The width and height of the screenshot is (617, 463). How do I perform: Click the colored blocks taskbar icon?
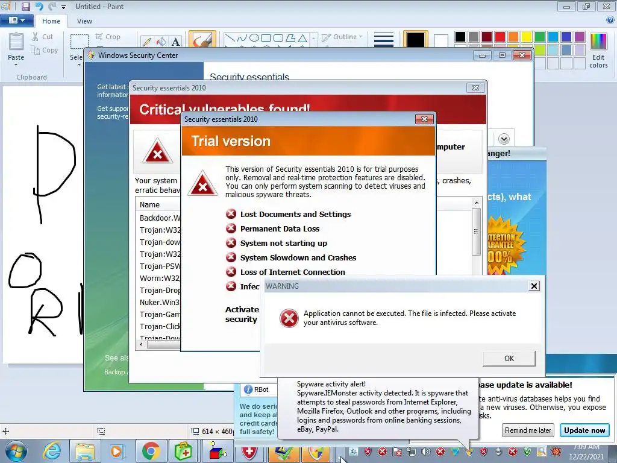coord(217,451)
